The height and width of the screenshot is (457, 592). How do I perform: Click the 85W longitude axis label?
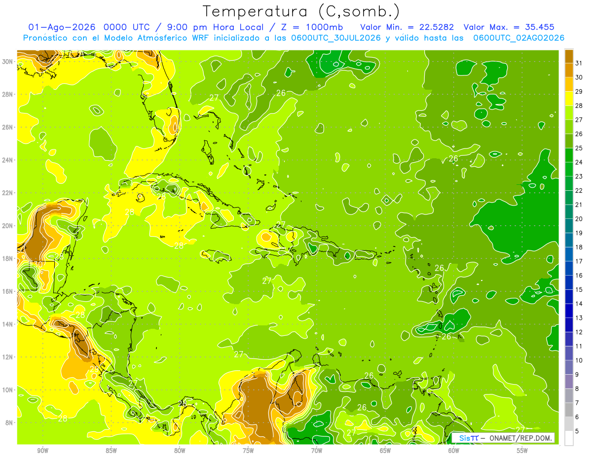point(111,451)
